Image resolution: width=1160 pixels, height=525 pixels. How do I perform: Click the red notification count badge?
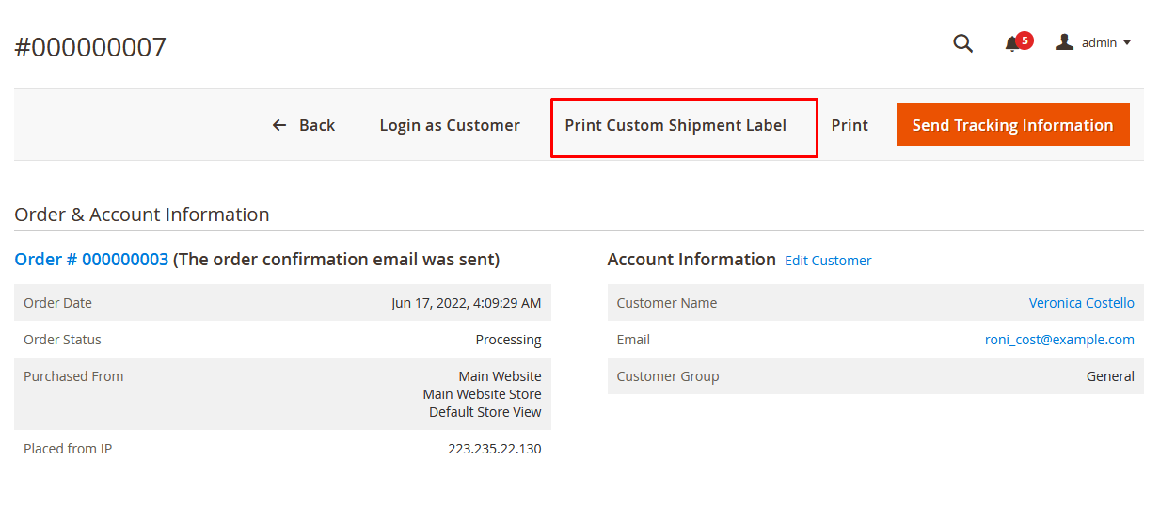tap(1025, 40)
